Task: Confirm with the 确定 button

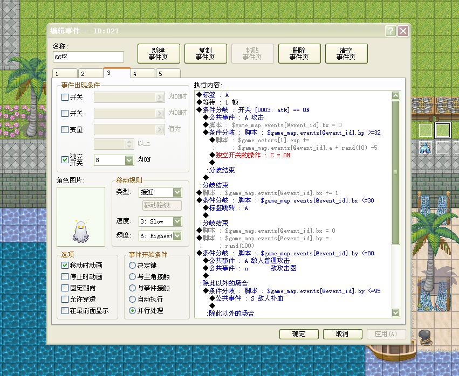Action: (x=299, y=334)
